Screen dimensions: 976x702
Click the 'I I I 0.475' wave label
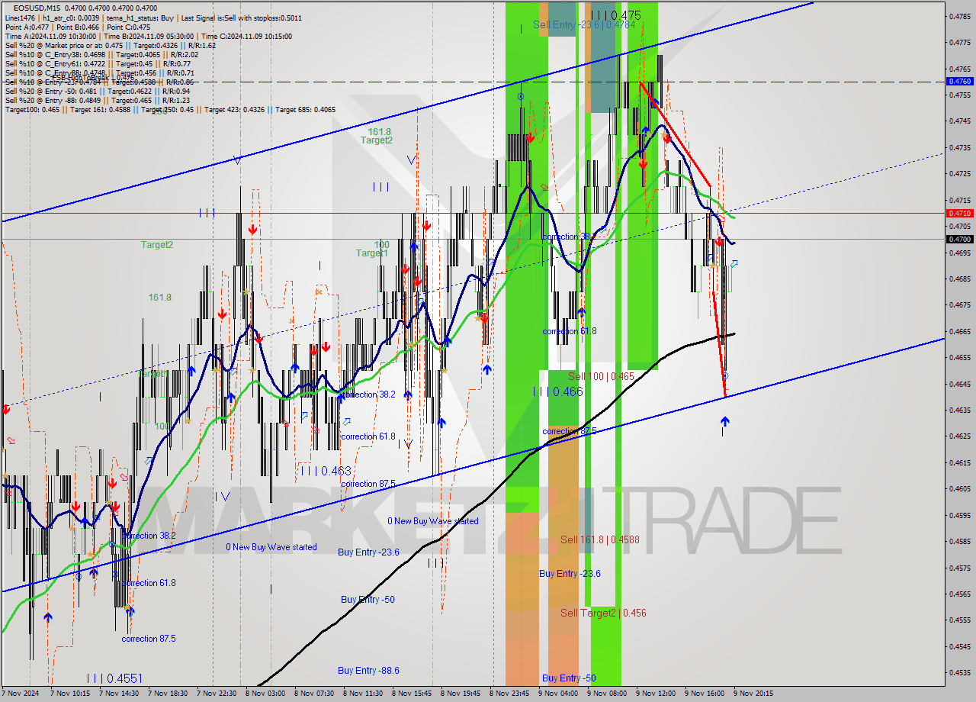tap(616, 15)
